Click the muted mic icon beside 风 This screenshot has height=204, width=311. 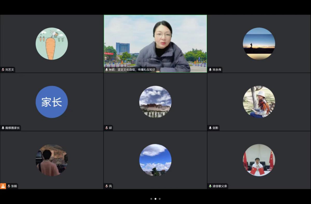[x=107, y=186]
